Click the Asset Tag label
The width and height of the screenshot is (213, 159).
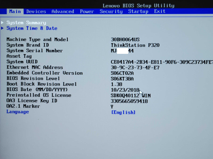click(19, 56)
